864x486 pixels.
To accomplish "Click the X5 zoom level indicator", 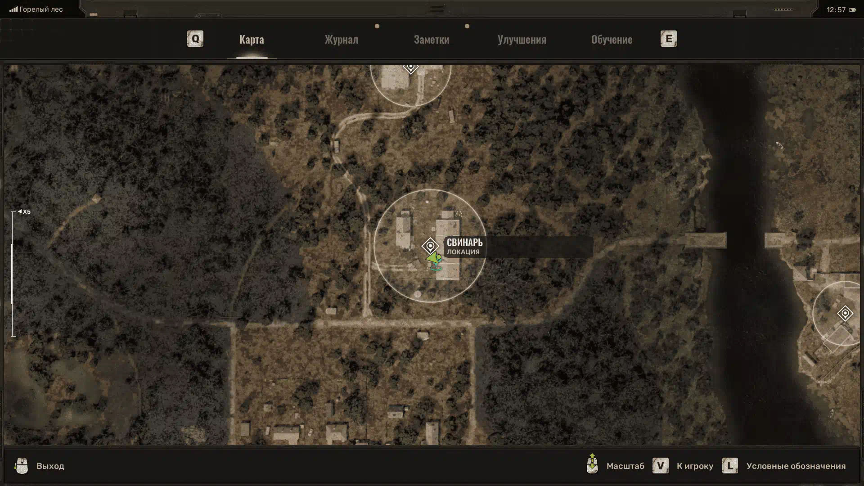I will point(24,211).
